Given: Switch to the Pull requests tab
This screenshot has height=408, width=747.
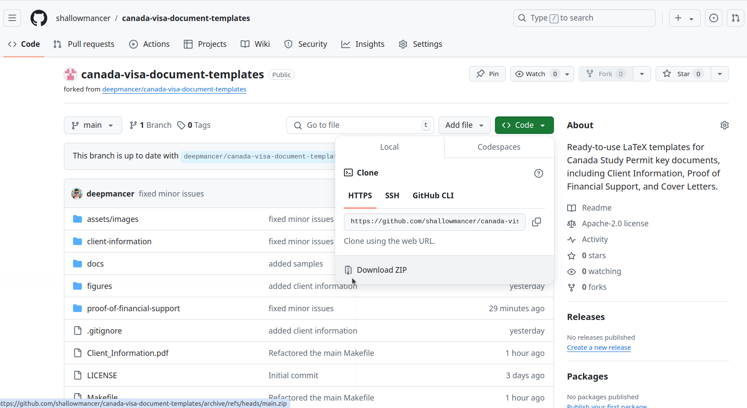Looking at the screenshot, I should [x=84, y=44].
